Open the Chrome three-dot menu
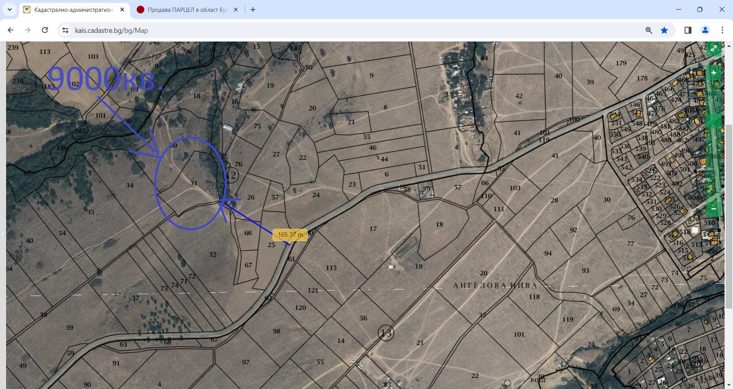This screenshot has height=389, width=733. tap(722, 30)
